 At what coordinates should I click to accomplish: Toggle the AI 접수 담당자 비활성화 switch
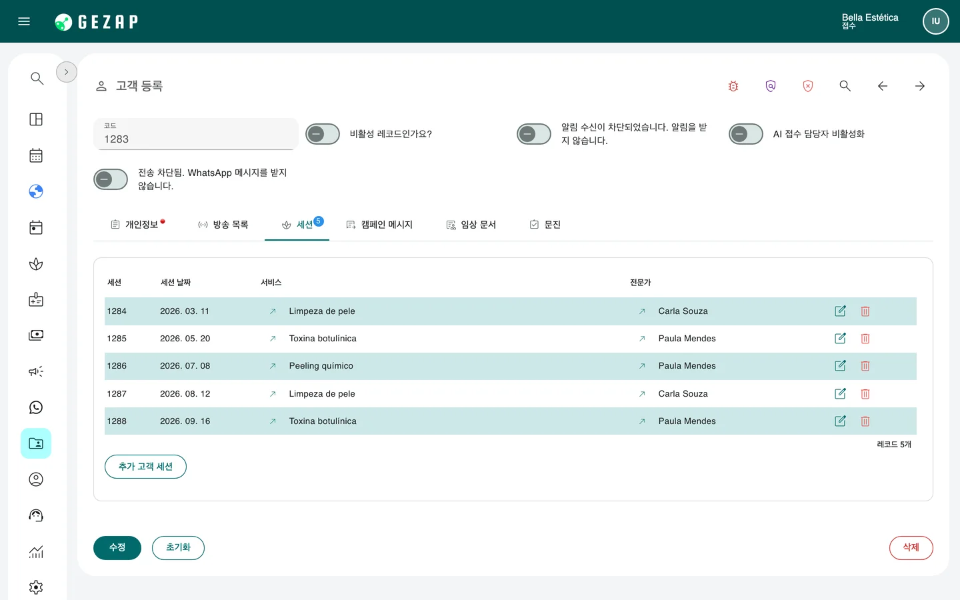pos(746,134)
